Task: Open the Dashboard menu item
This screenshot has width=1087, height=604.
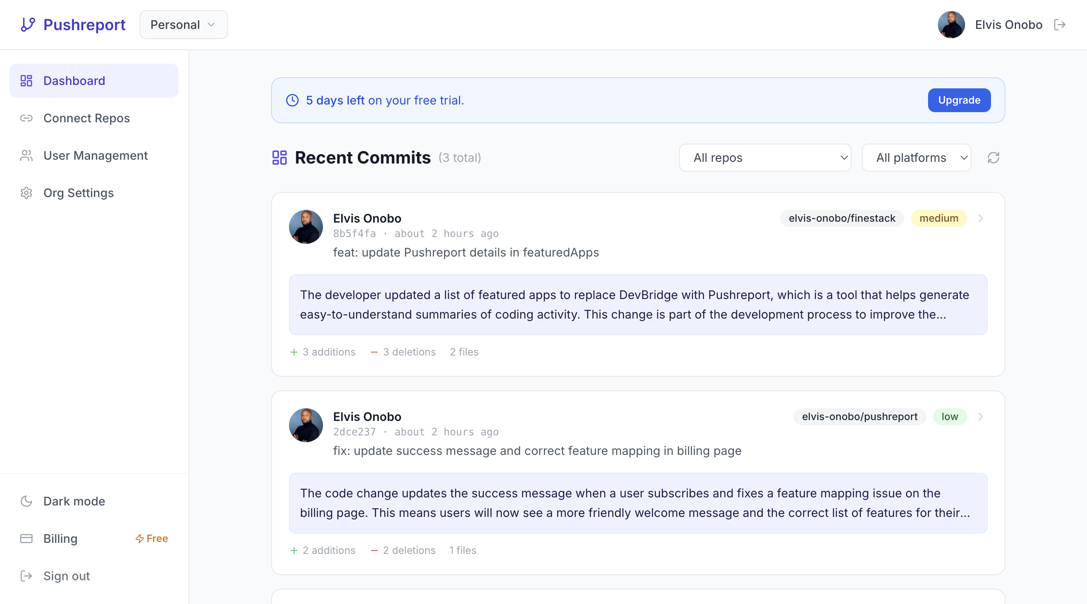Action: pyautogui.click(x=94, y=81)
